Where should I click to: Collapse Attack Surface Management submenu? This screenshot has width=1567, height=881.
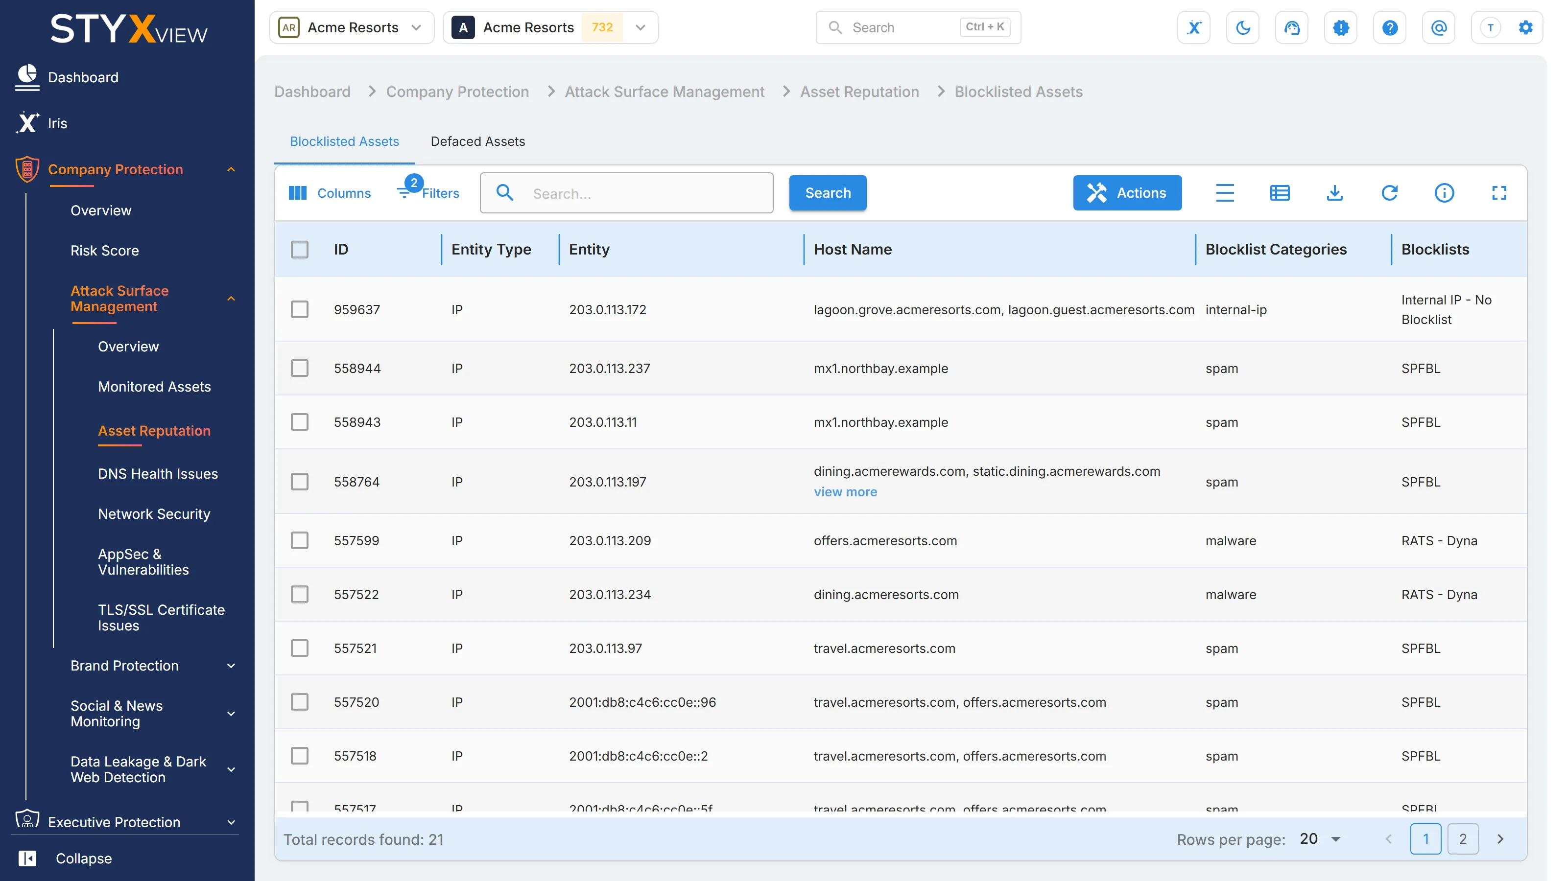[x=231, y=299]
